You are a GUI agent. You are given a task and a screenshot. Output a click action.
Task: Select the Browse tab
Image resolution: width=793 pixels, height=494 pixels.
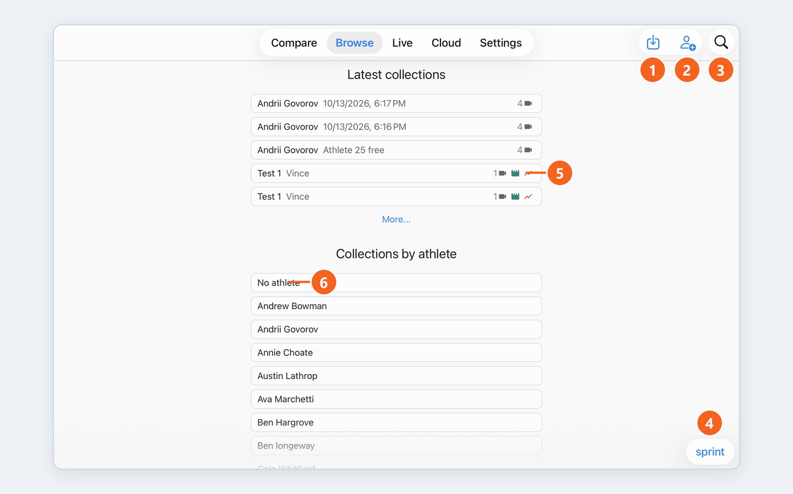[x=355, y=43]
